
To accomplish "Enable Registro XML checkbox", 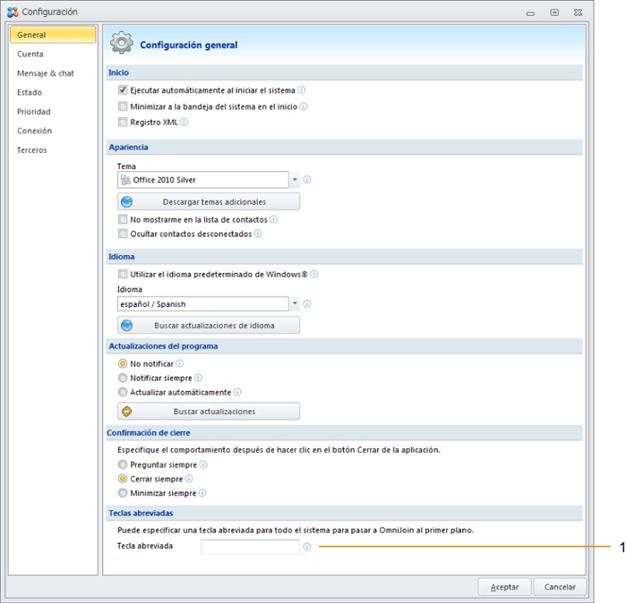I will [x=123, y=122].
